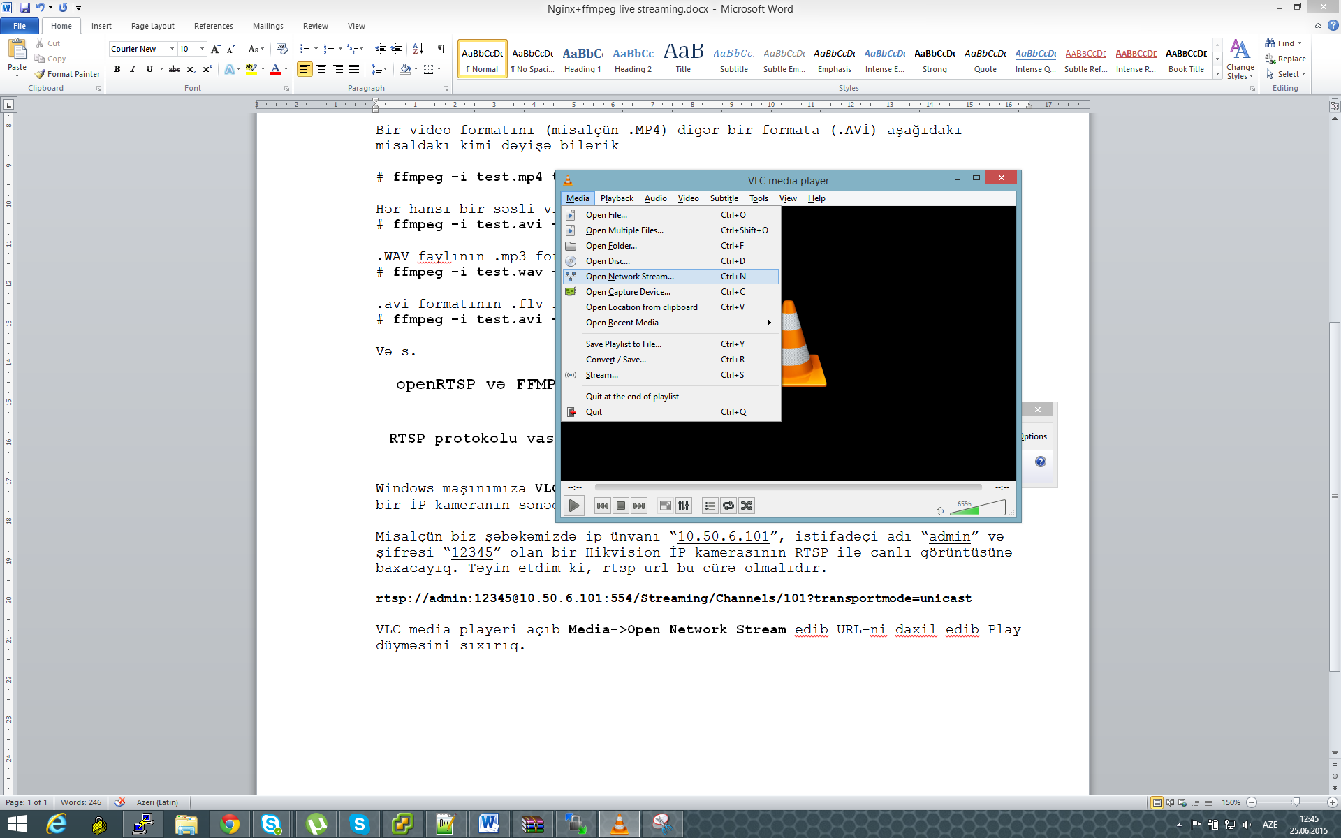This screenshot has height=838, width=1341.
Task: Select Convert / Save entry
Action: click(670, 360)
